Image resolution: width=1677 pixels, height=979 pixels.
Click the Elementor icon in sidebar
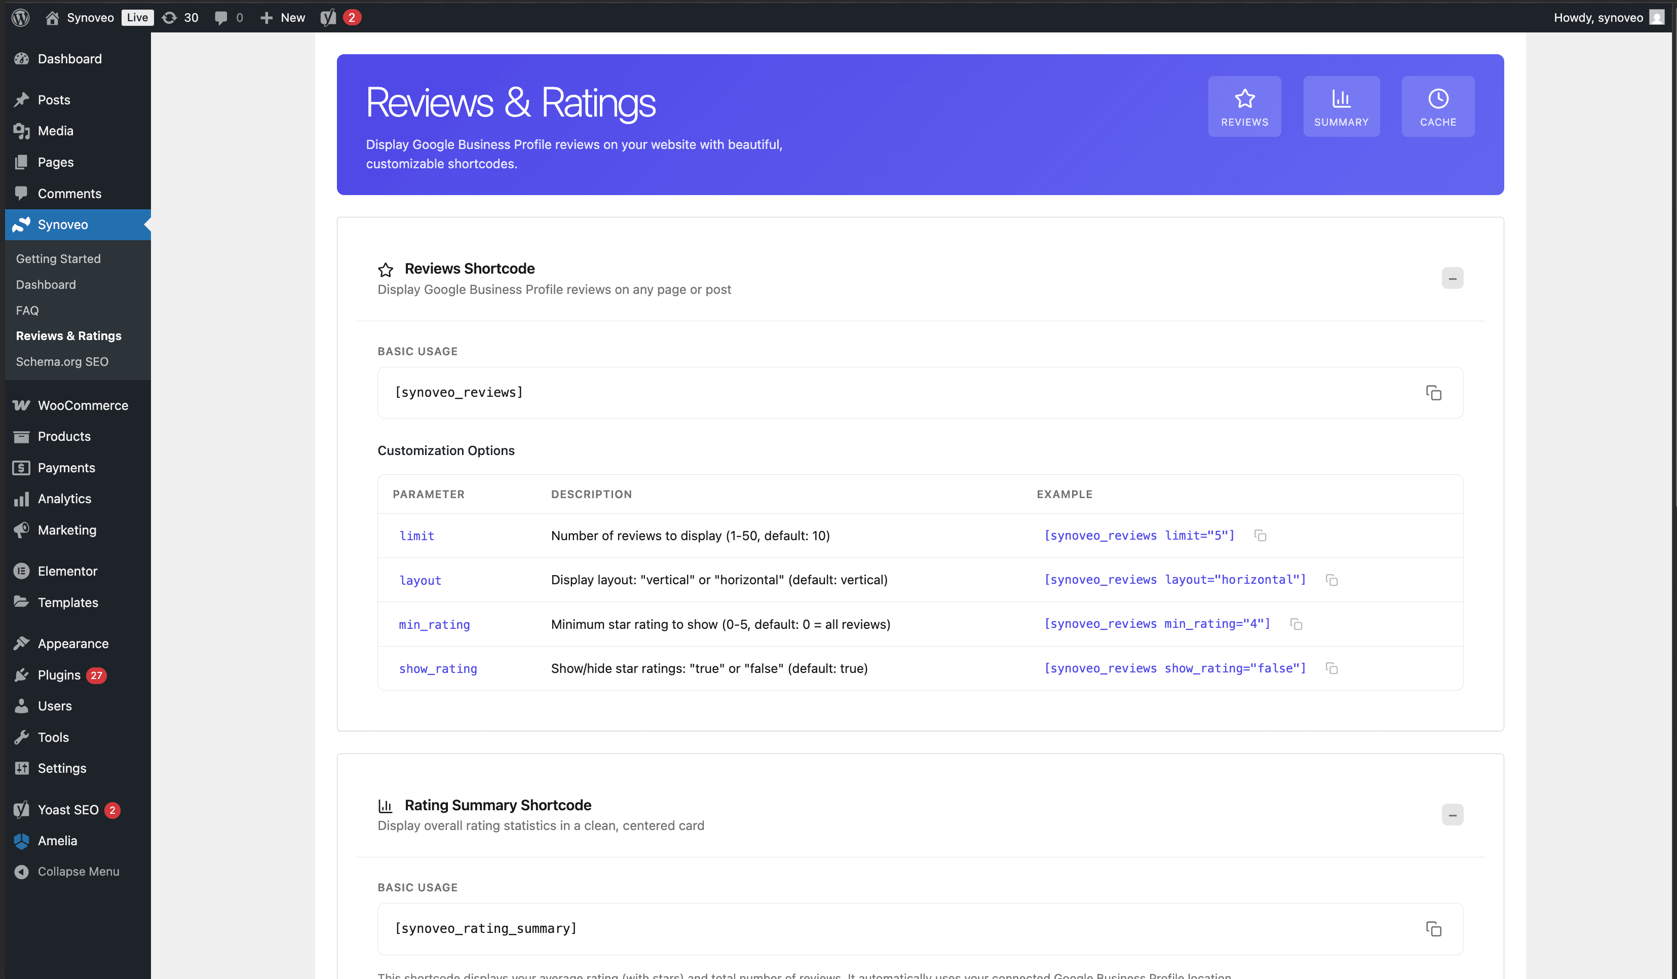[22, 571]
